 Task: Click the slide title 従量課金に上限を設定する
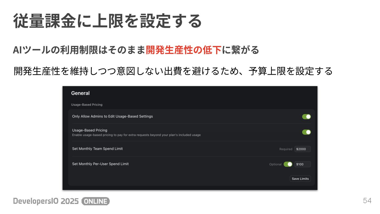(x=107, y=21)
